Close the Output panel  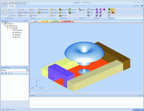click(x=142, y=95)
